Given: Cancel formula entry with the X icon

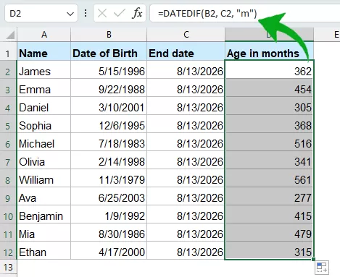Looking at the screenshot, I should point(102,13).
